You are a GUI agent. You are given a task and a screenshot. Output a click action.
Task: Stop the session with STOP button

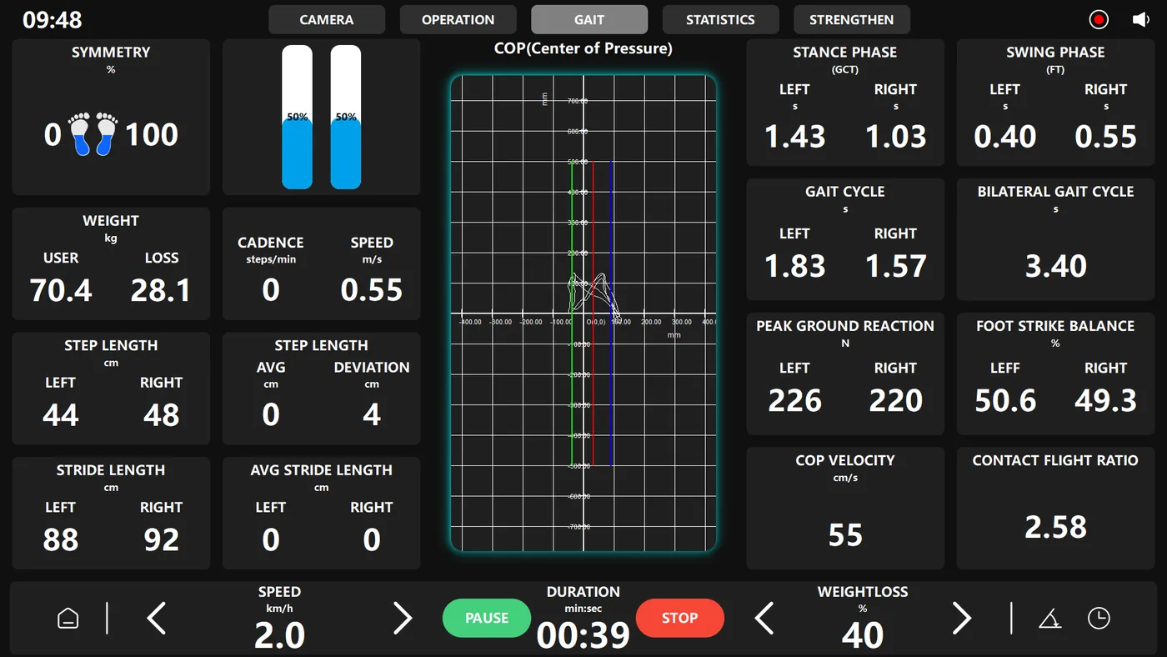pos(679,618)
